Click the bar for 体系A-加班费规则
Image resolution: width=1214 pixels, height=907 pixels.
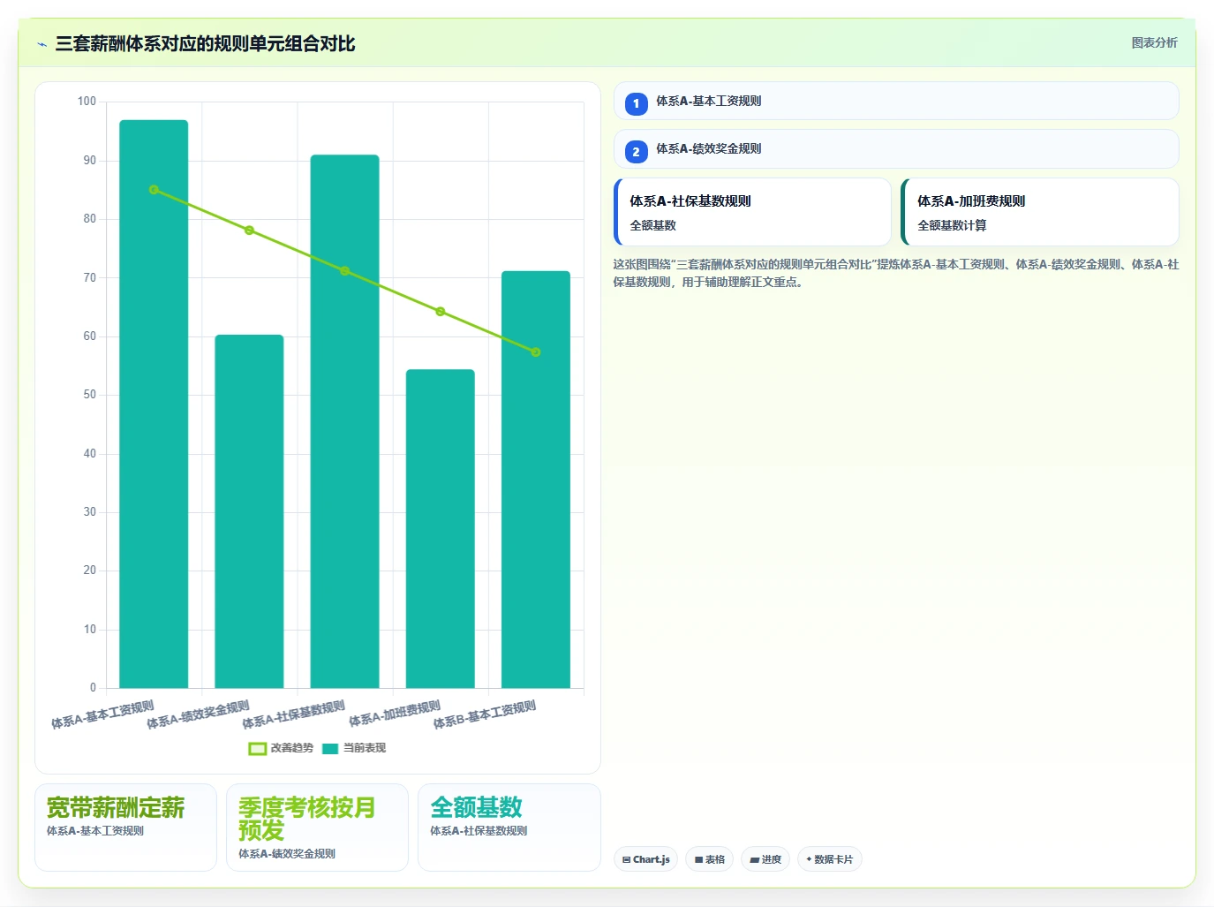[441, 528]
